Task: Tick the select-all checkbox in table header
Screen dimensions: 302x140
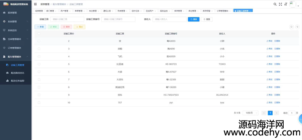Action: coord(39,34)
